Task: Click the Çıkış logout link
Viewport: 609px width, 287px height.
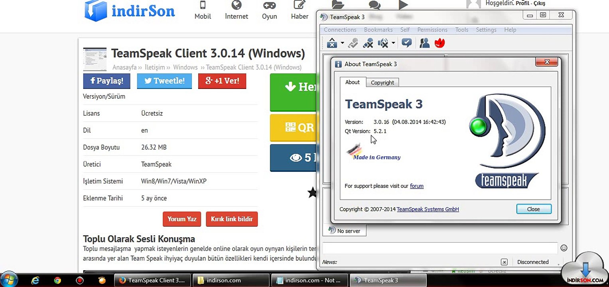Action: pos(539,4)
